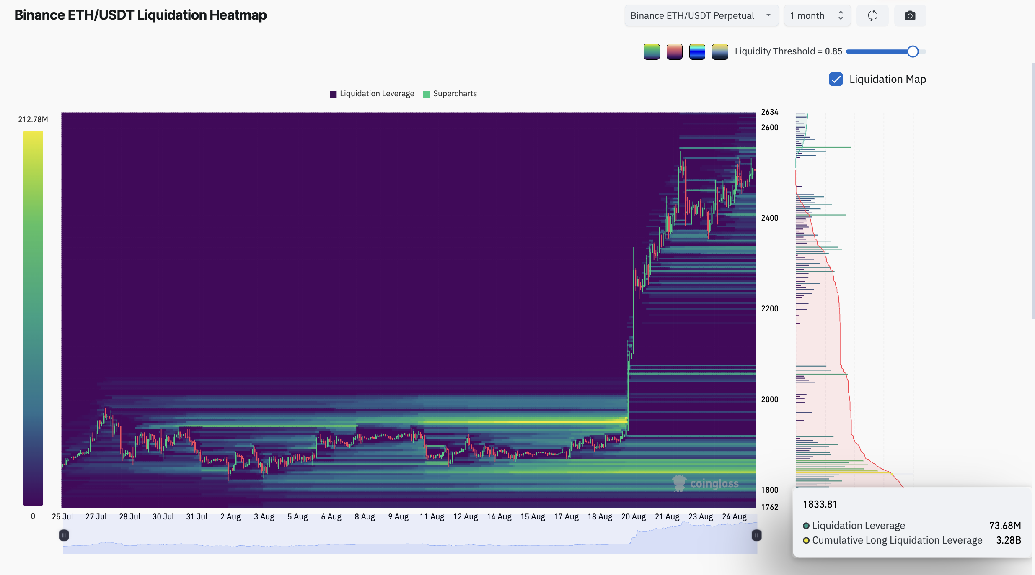Click the Cumulative Long Liquidation Leverage tooltip label
This screenshot has height=575, width=1035.
point(897,540)
